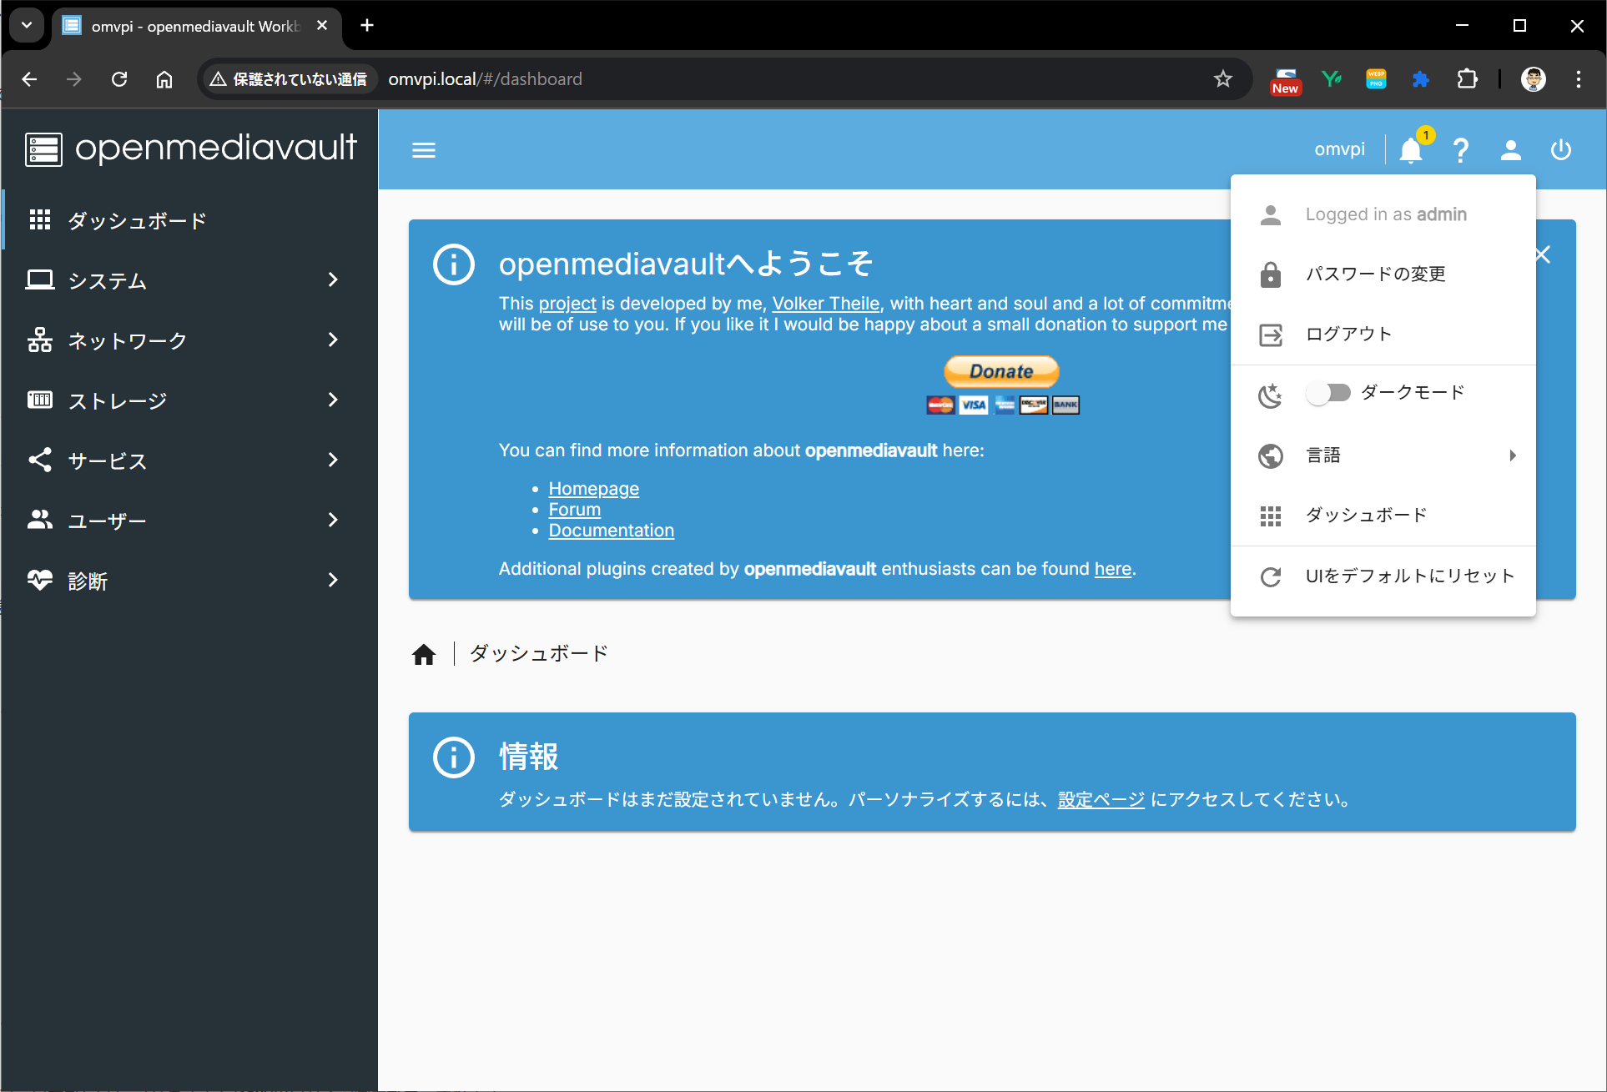
Task: Open a new browser tab
Action: click(367, 26)
